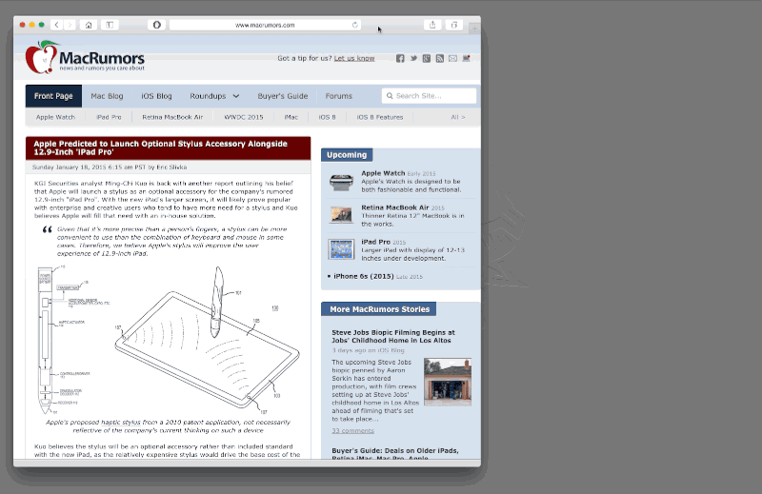This screenshot has height=494, width=762.
Task: Click the 'Let us know' tip link
Action: 354,58
